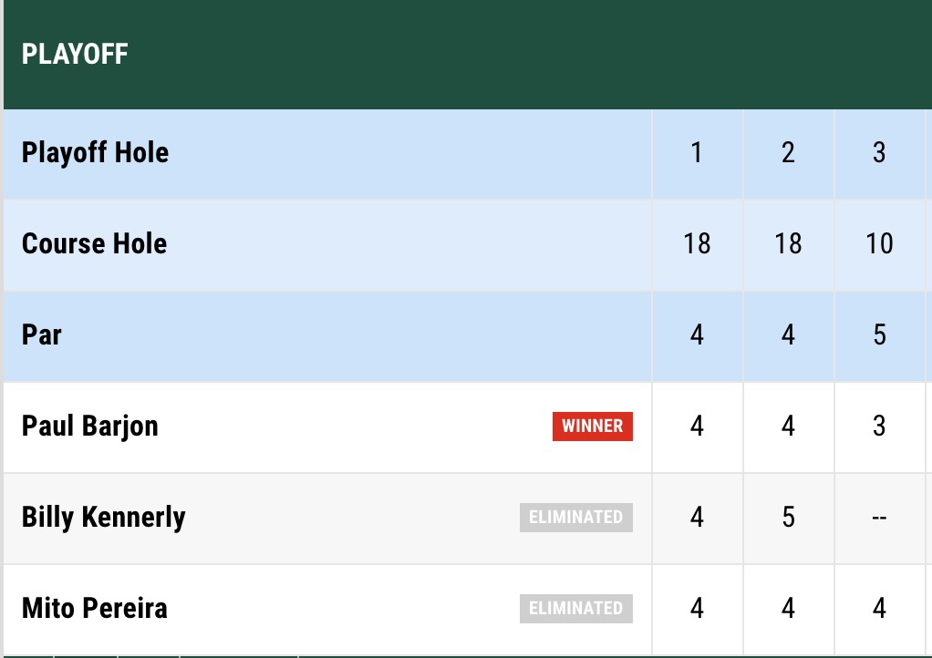Select the Paul Barjon player name
932x658 pixels.
[89, 427]
